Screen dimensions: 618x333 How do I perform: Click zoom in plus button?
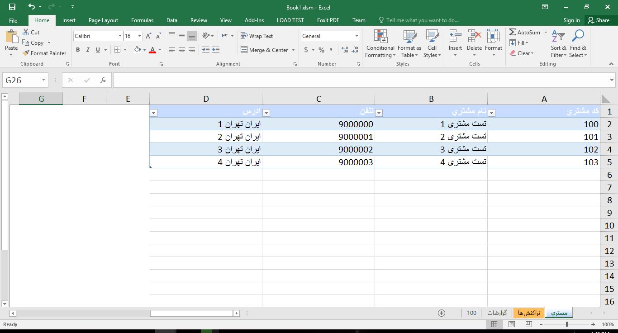pyautogui.click(x=593, y=324)
